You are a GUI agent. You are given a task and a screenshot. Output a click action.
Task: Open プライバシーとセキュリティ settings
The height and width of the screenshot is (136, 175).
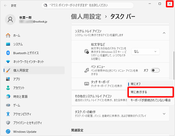point(34,123)
